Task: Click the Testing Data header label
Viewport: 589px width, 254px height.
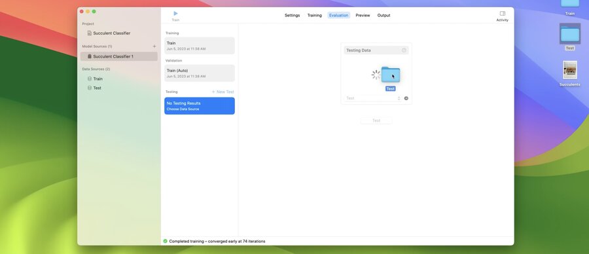Action: click(359, 50)
